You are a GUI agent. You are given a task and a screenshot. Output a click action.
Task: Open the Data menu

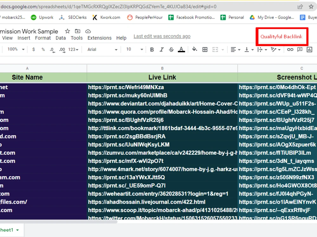(x=61, y=38)
